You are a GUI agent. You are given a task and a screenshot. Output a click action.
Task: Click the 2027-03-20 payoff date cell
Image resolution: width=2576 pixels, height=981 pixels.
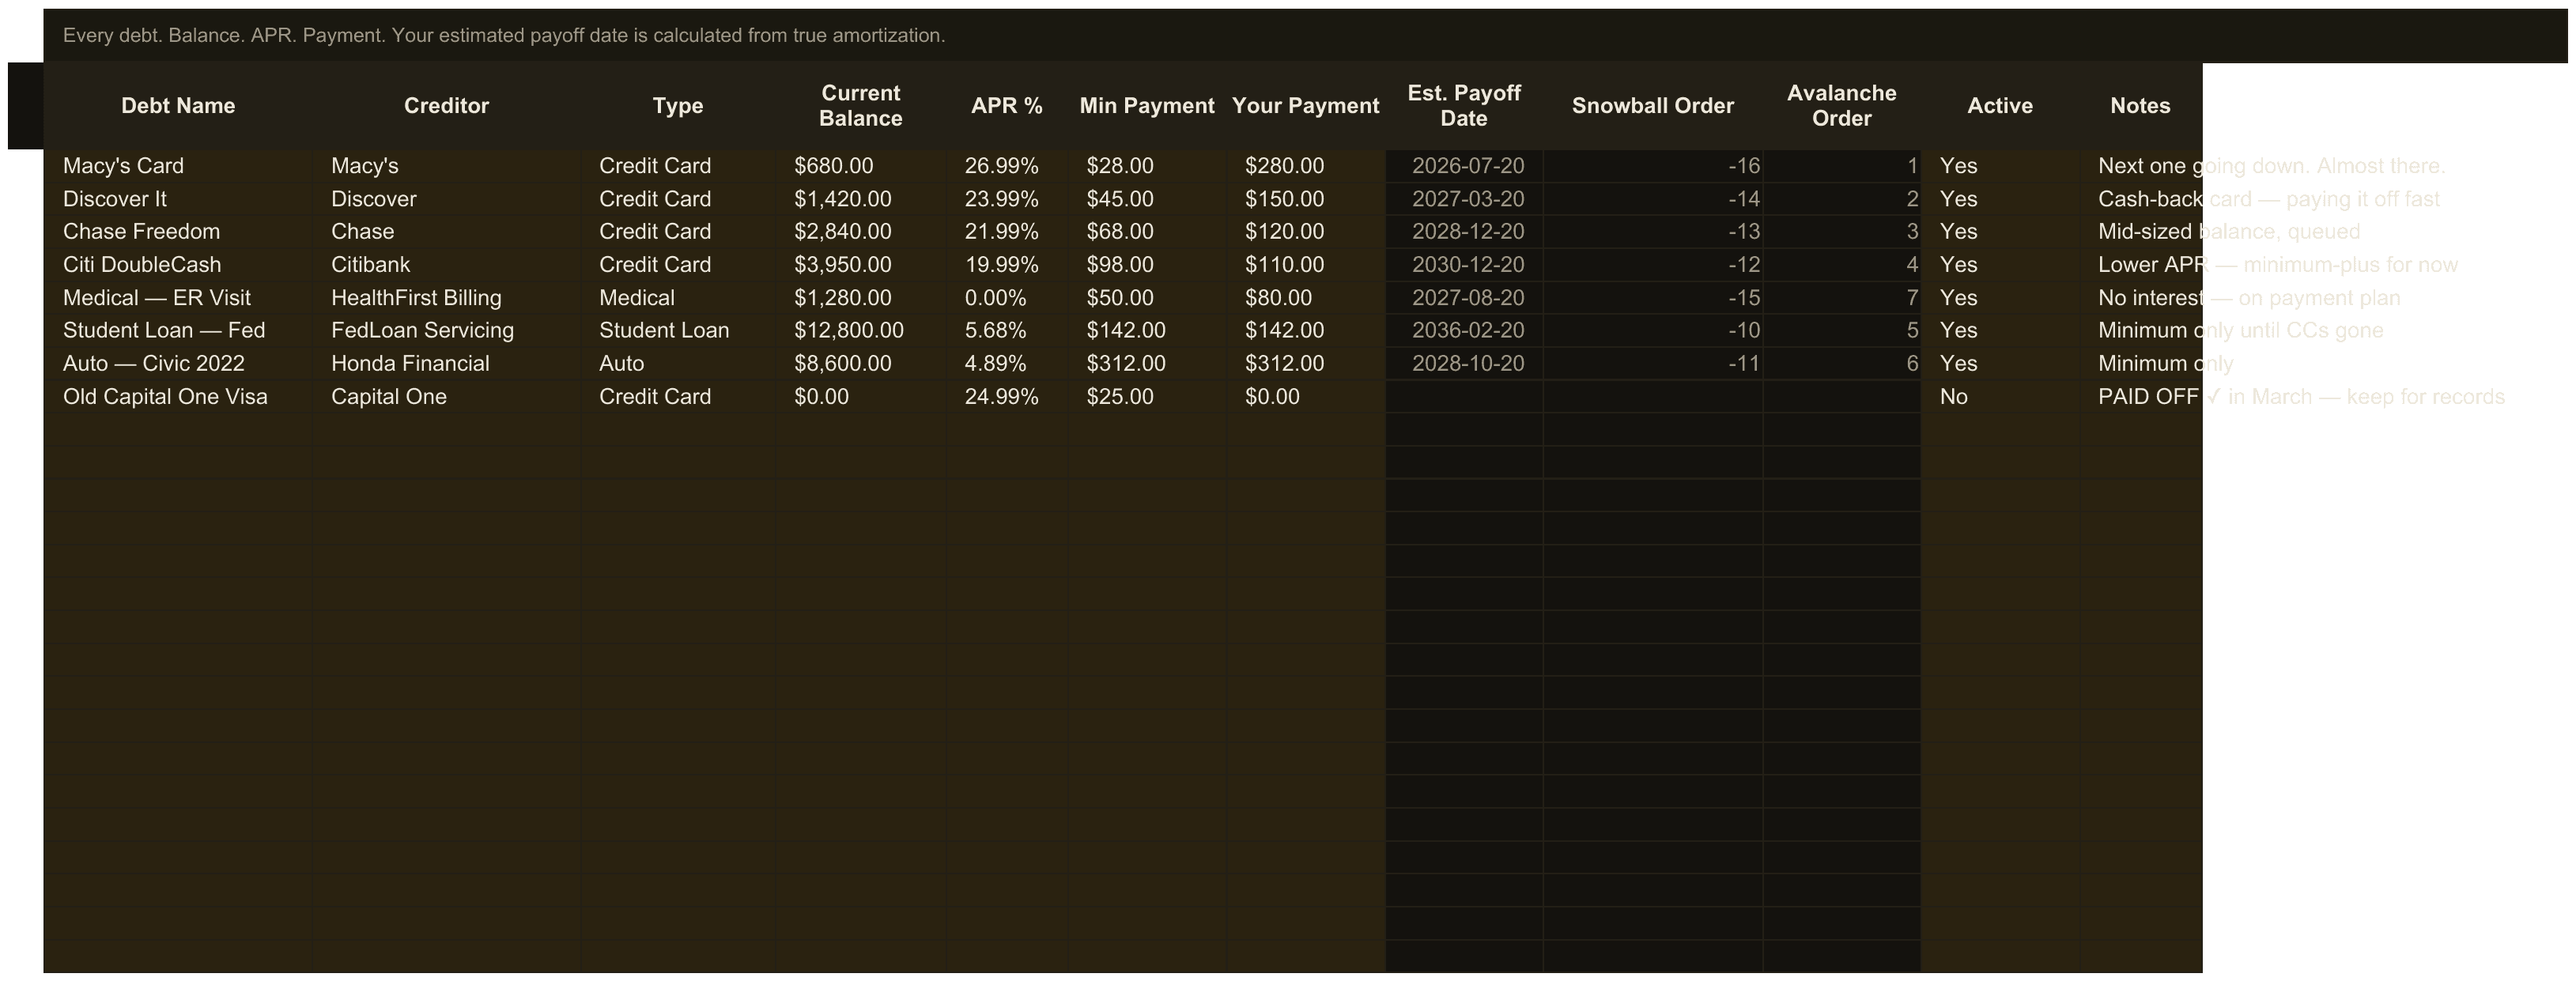click(1464, 199)
